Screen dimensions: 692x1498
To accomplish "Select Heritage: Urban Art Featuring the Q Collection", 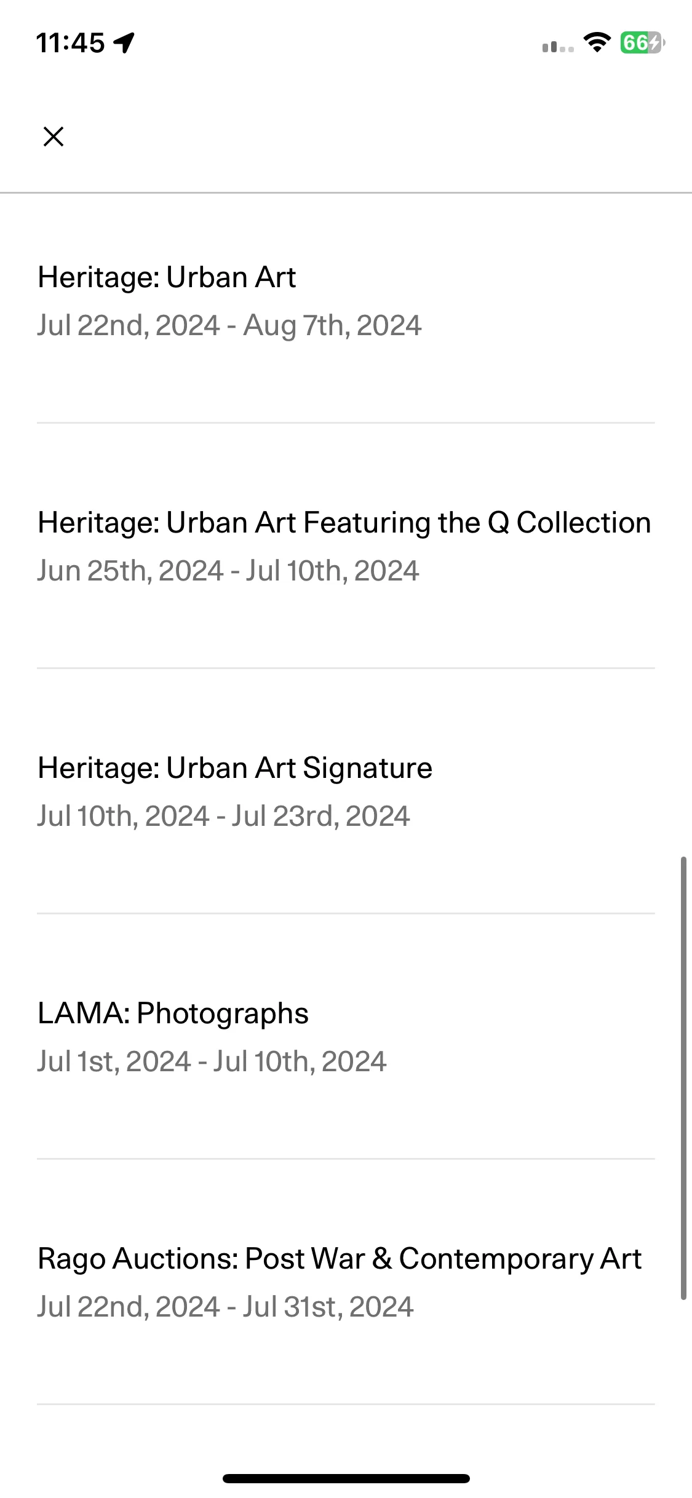I will [x=344, y=523].
